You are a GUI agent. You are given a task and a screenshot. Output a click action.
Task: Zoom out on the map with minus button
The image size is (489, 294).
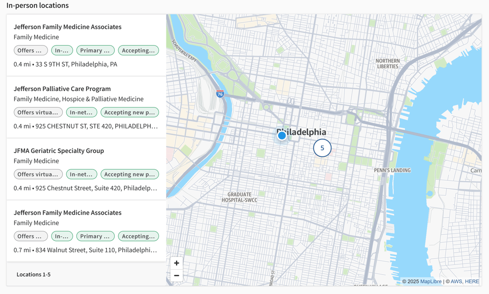point(176,275)
